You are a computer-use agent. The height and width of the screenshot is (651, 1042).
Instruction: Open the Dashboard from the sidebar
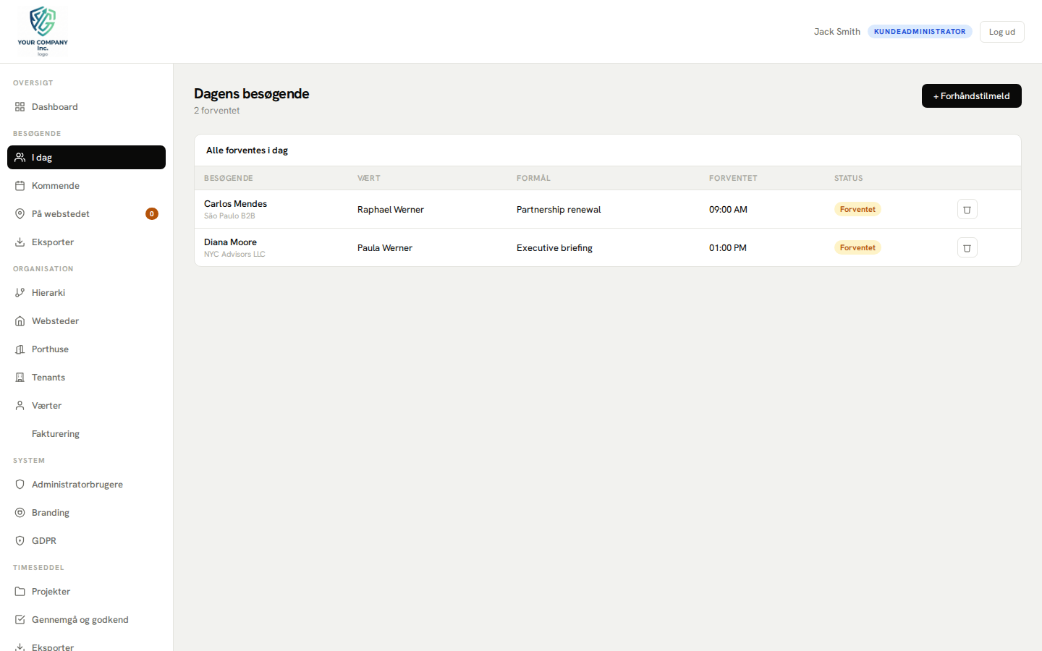click(x=54, y=106)
